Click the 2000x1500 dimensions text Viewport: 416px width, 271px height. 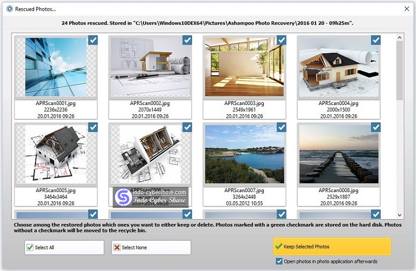pyautogui.click(x=339, y=110)
